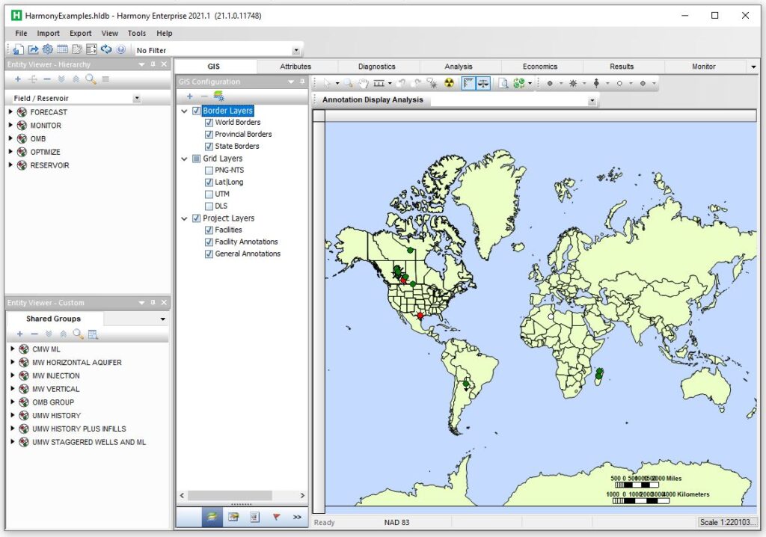Click the table grid icon in Custom viewer toolbar
Viewport: 766px width, 537px height.
[92, 334]
